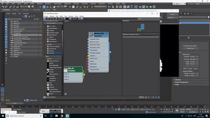Open the Slate editor Utilities menu
The width and height of the screenshot is (210, 118).
click(x=81, y=16)
